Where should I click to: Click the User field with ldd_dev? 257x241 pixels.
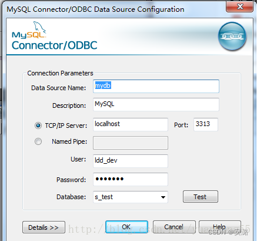pos(131,161)
